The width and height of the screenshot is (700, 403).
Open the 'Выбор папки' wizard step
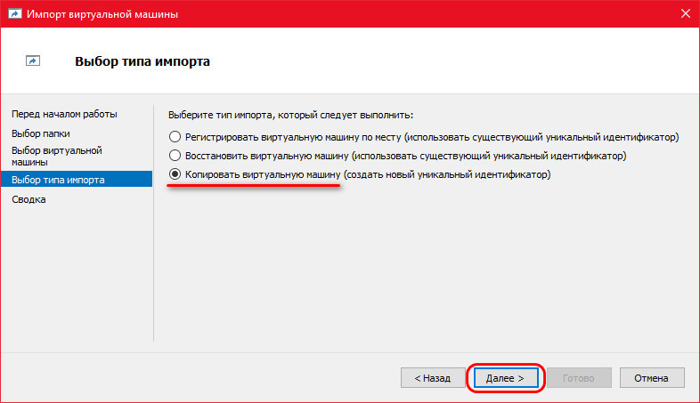tap(41, 133)
